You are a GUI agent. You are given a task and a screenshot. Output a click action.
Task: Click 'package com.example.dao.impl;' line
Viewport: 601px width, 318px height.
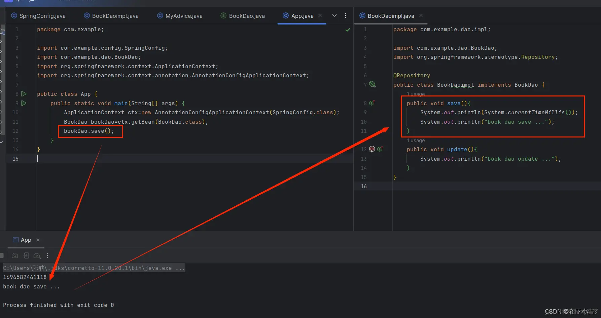(x=442, y=30)
